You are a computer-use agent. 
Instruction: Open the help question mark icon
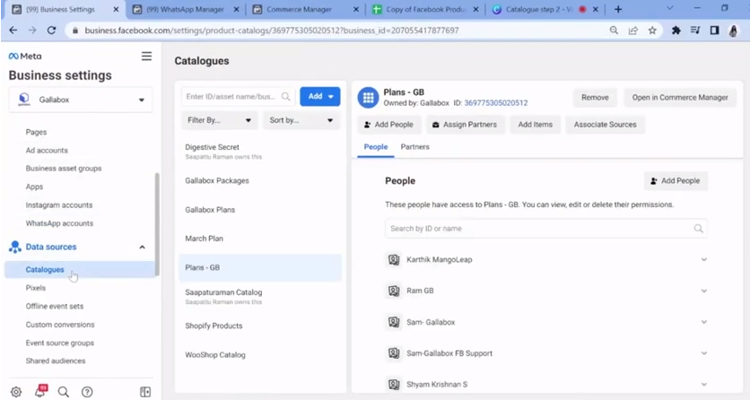pos(87,392)
